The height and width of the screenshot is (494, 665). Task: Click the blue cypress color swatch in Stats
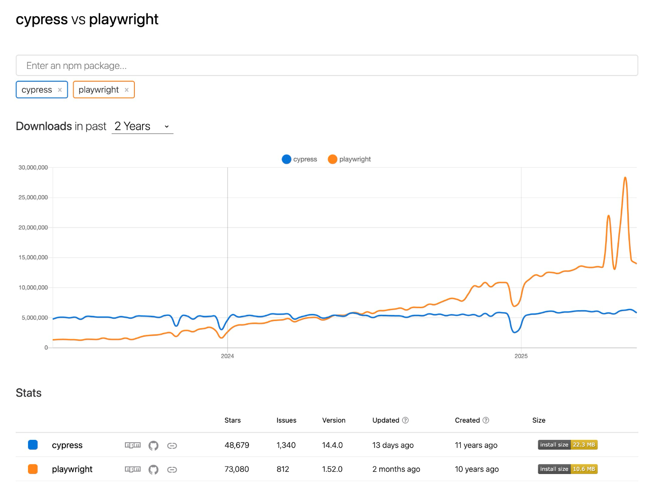(x=33, y=445)
